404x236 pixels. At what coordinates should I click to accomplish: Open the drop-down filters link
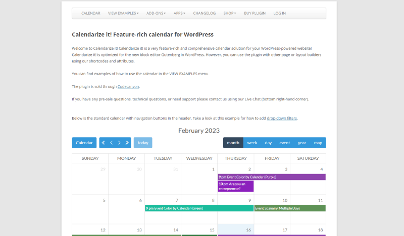tap(282, 118)
